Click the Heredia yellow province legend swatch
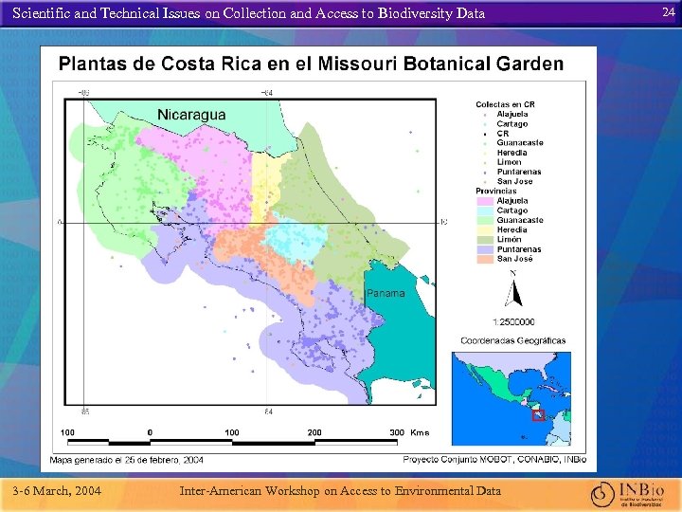 (x=485, y=229)
